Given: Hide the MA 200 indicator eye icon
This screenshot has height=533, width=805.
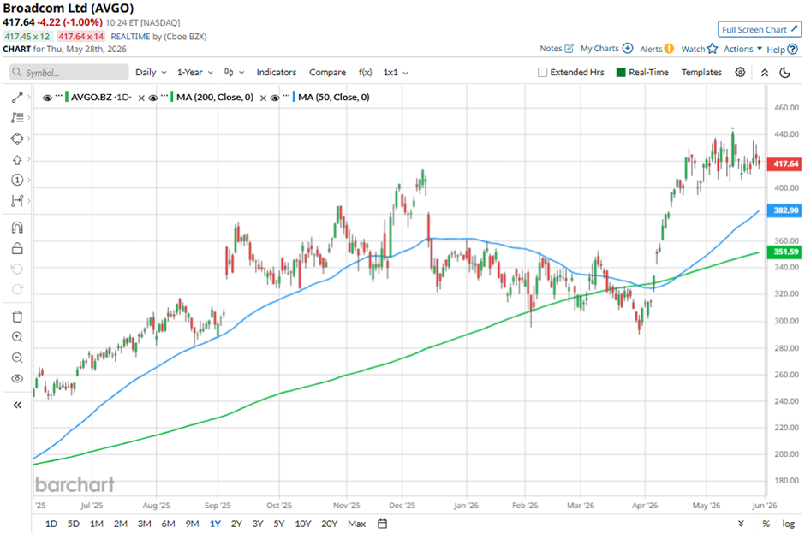Looking at the screenshot, I should (152, 98).
